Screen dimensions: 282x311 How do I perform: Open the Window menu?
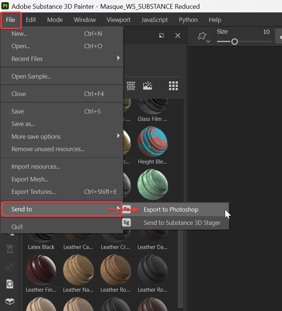[85, 20]
